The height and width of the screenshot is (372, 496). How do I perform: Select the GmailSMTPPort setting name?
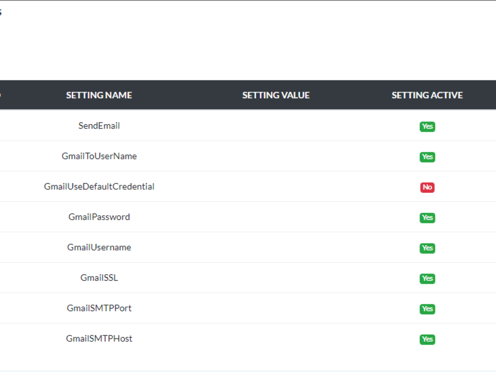point(99,308)
